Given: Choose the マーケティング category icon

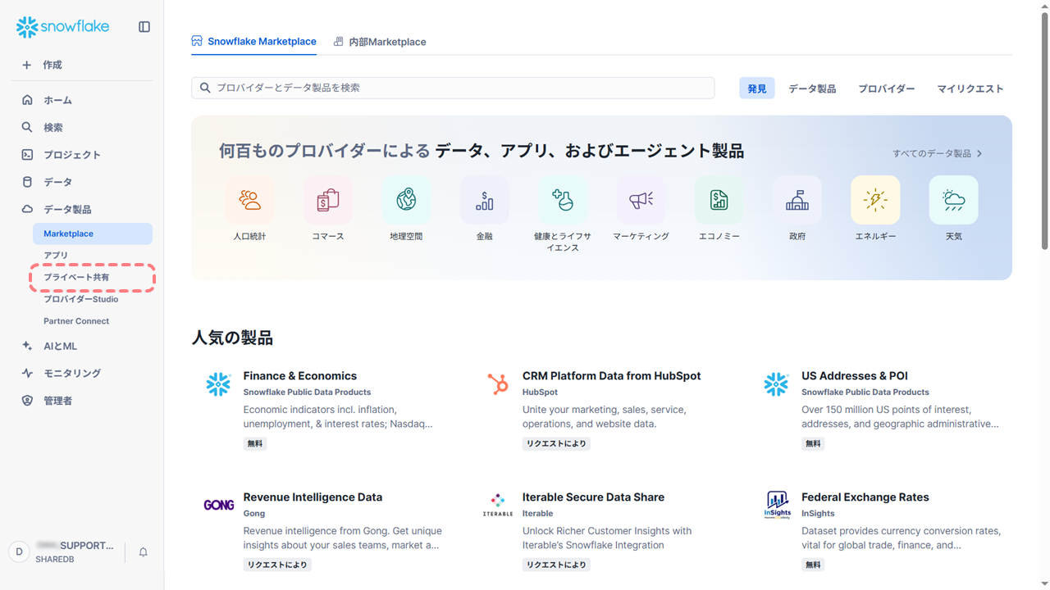Looking at the screenshot, I should tap(641, 200).
